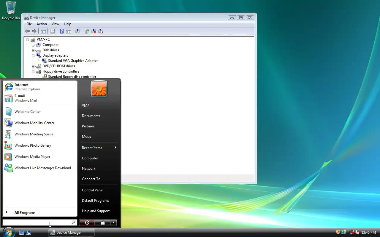This screenshot has height=237, width=380.
Task: Click the Show Desktop quick launch icon
Action: 22,233
